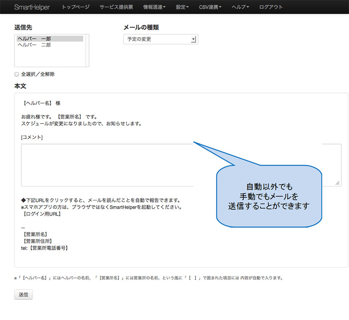This screenshot has width=349, height=320.
Task: Click the tel:【営業所電話番号】 line
Action: (45, 248)
